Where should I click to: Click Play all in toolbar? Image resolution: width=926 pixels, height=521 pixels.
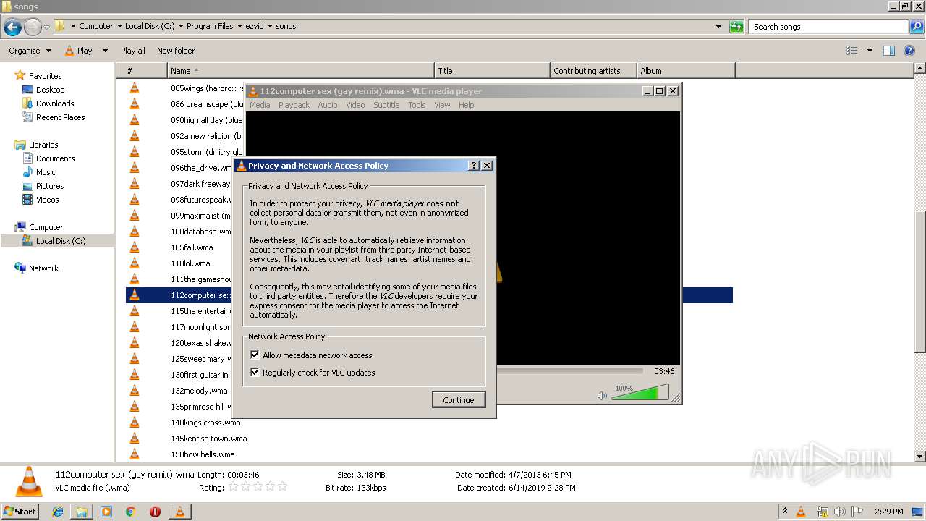tap(133, 51)
